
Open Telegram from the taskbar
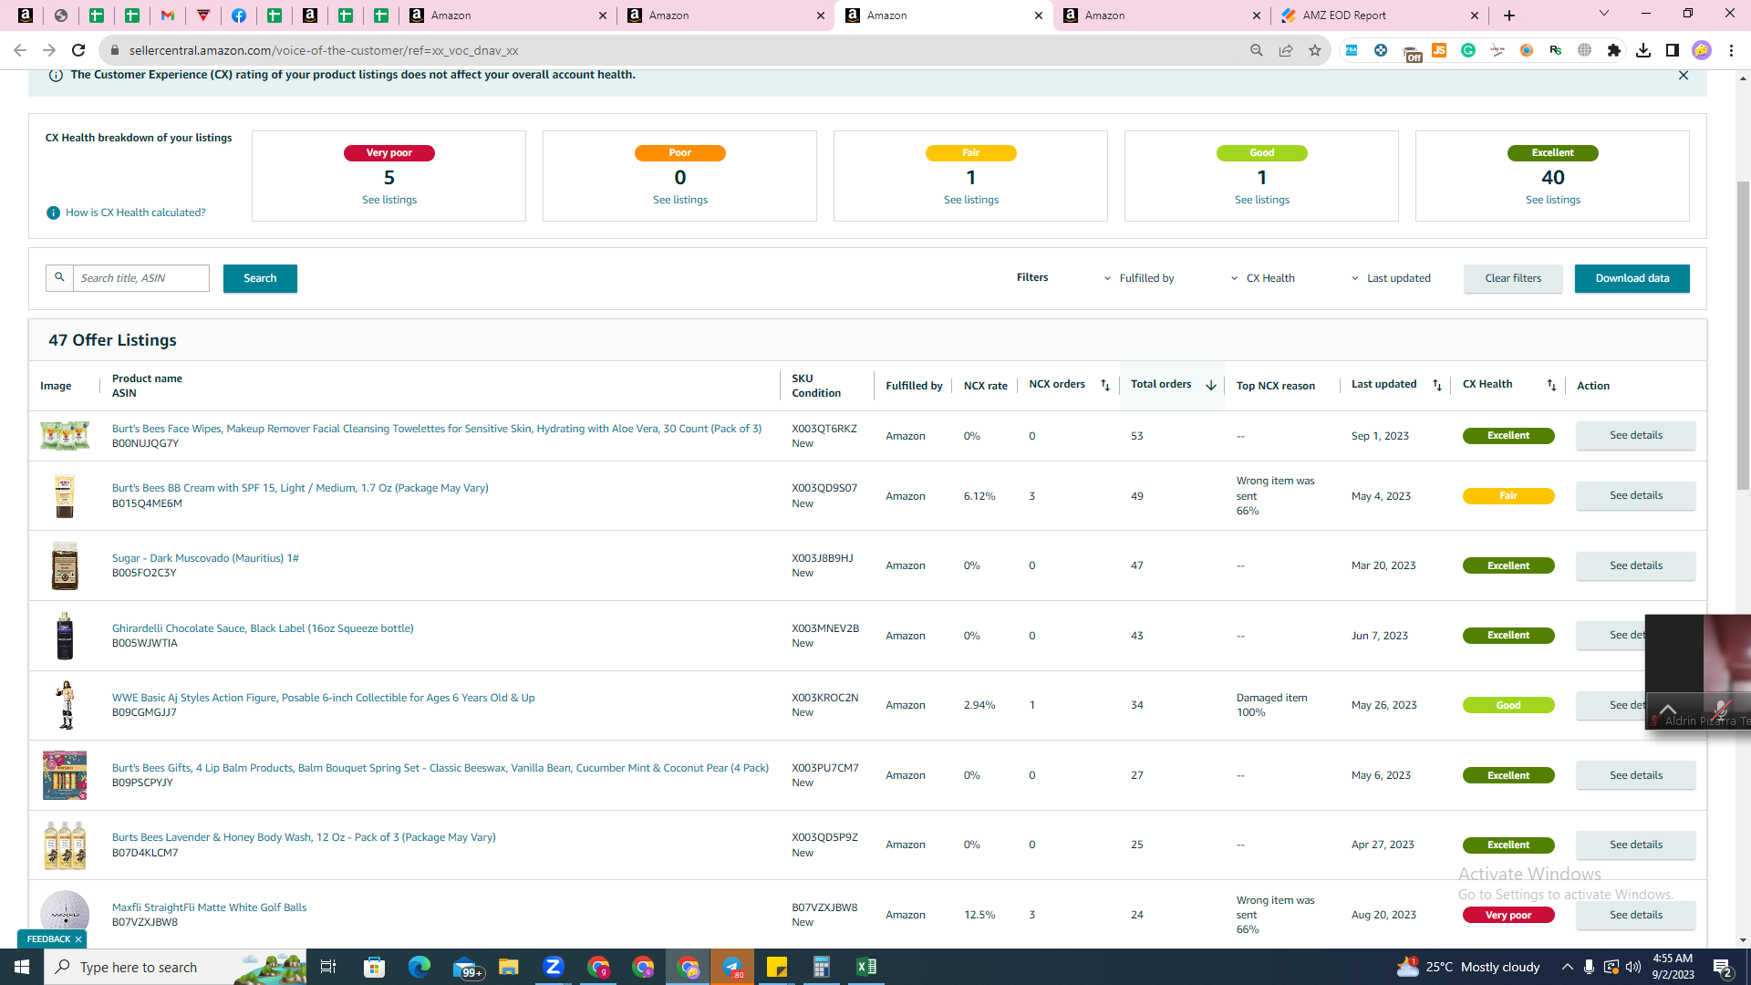[x=732, y=967]
